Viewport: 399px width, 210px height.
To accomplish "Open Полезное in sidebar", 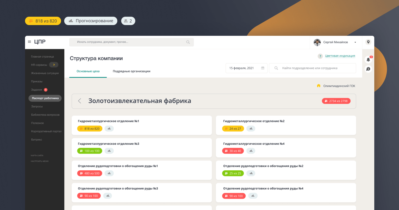I will [38, 123].
